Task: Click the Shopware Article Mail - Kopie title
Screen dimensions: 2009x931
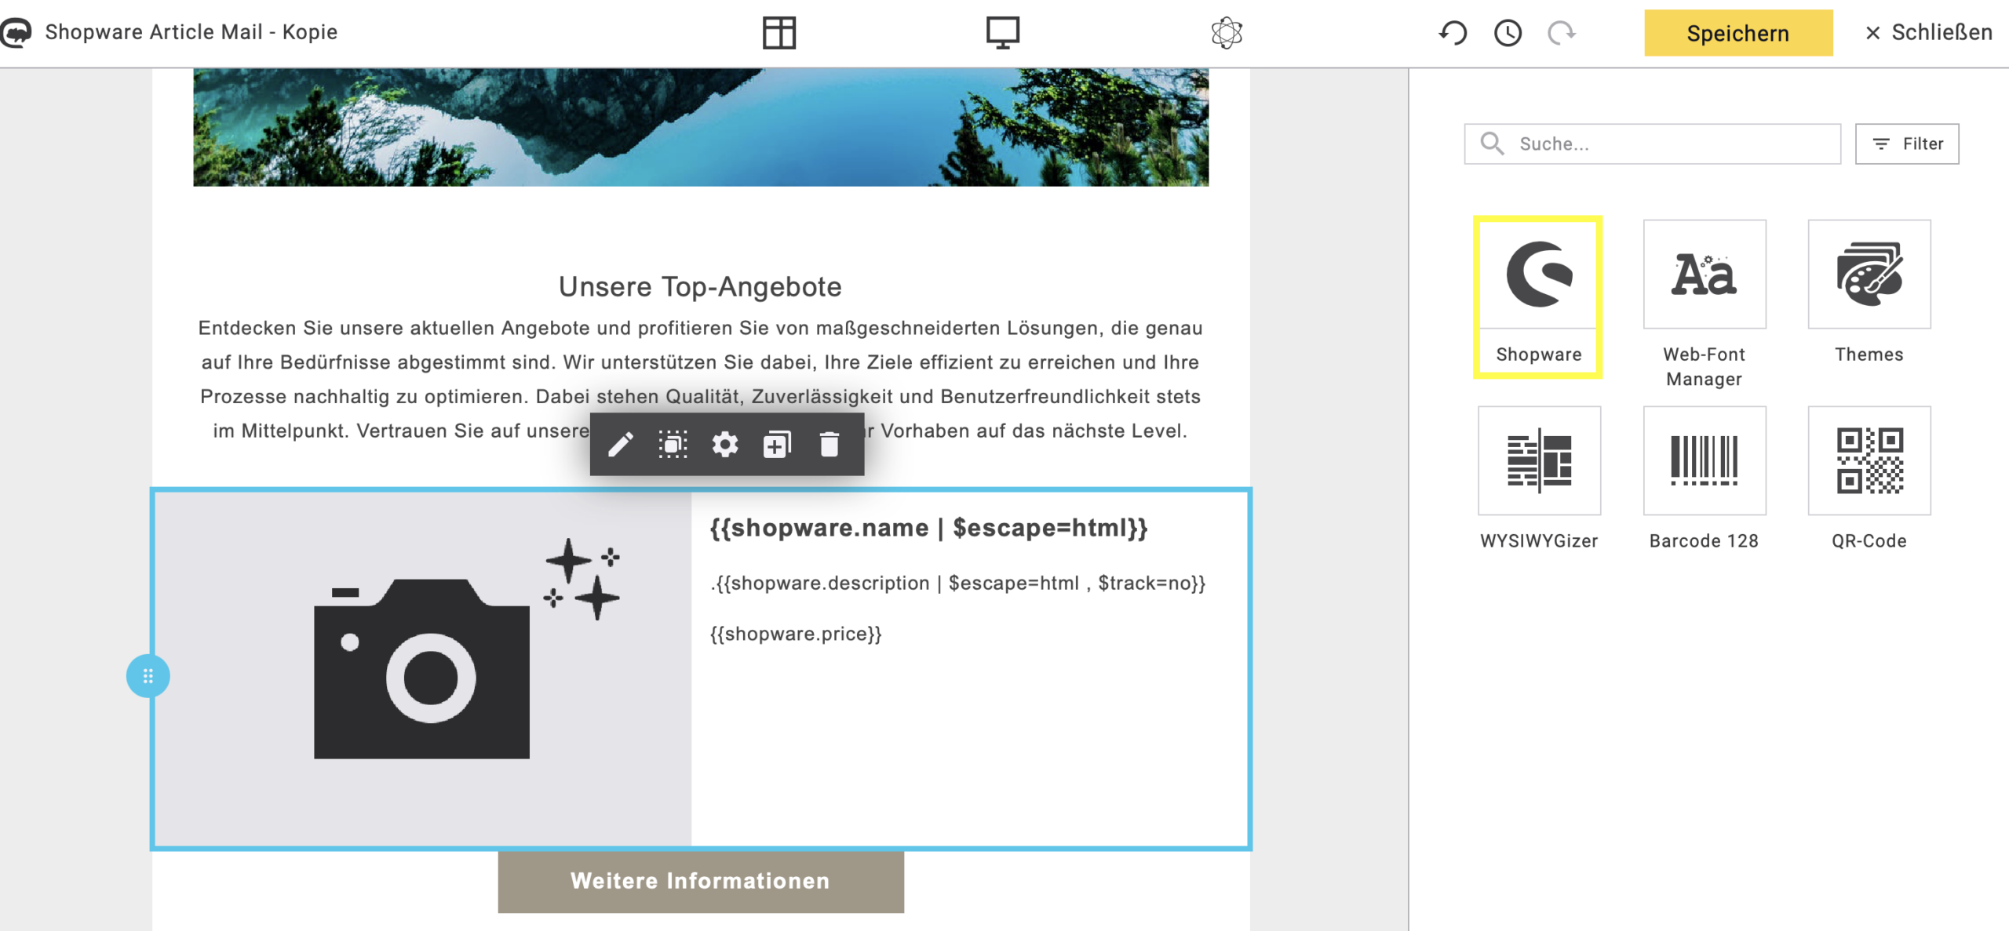Action: coord(191,32)
